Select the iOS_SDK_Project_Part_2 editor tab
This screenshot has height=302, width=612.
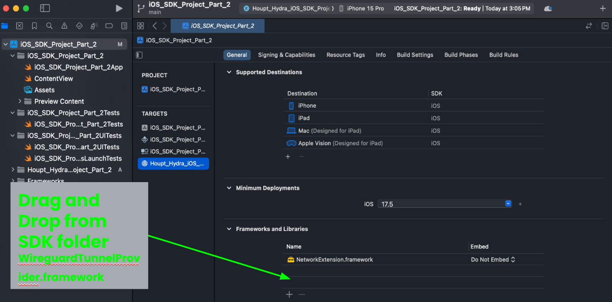tap(218, 26)
